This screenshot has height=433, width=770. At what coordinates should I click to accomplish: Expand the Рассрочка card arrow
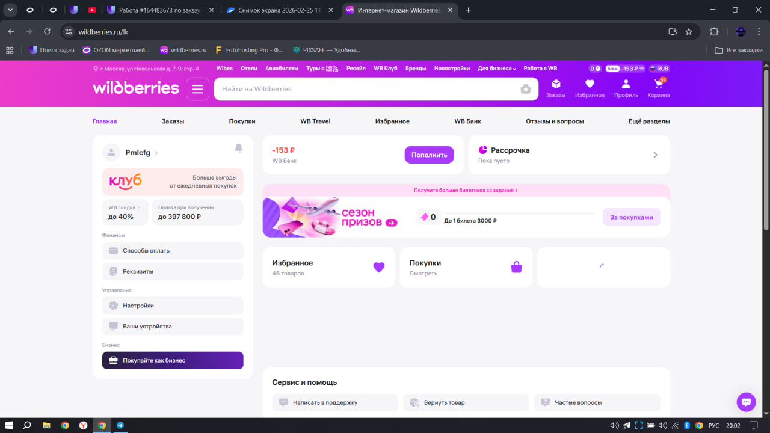click(x=655, y=155)
